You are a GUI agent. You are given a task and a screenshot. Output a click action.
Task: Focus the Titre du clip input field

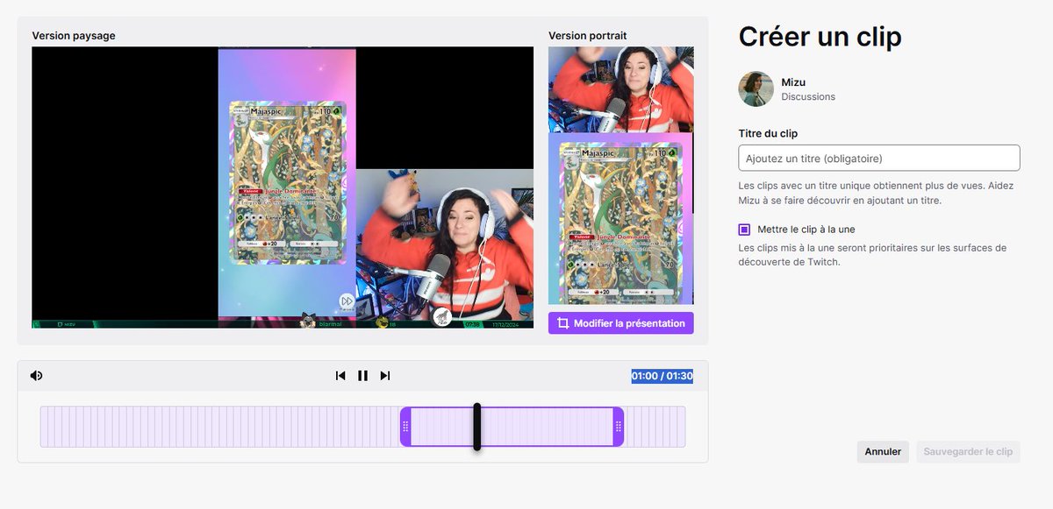879,159
